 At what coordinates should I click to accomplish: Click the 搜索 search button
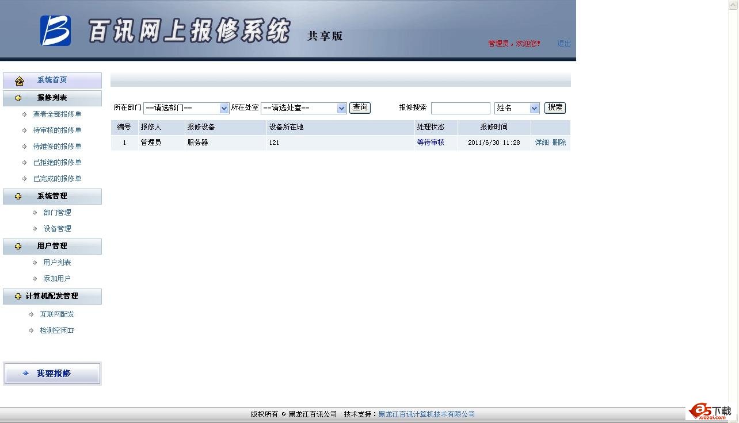[555, 107]
